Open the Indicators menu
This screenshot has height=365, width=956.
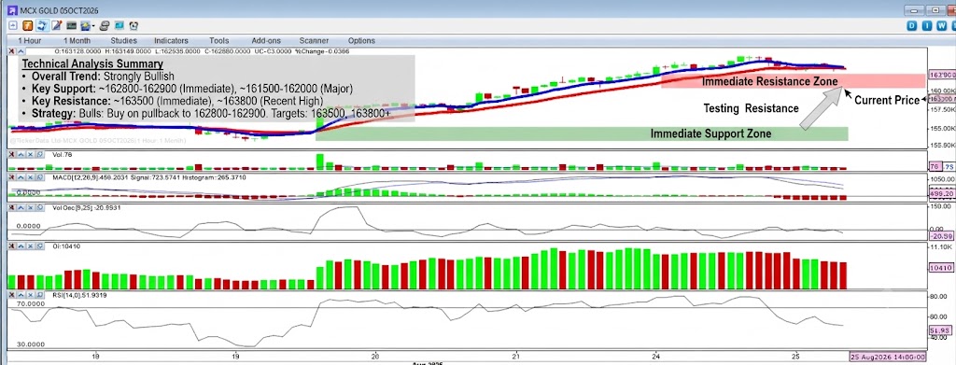point(172,41)
